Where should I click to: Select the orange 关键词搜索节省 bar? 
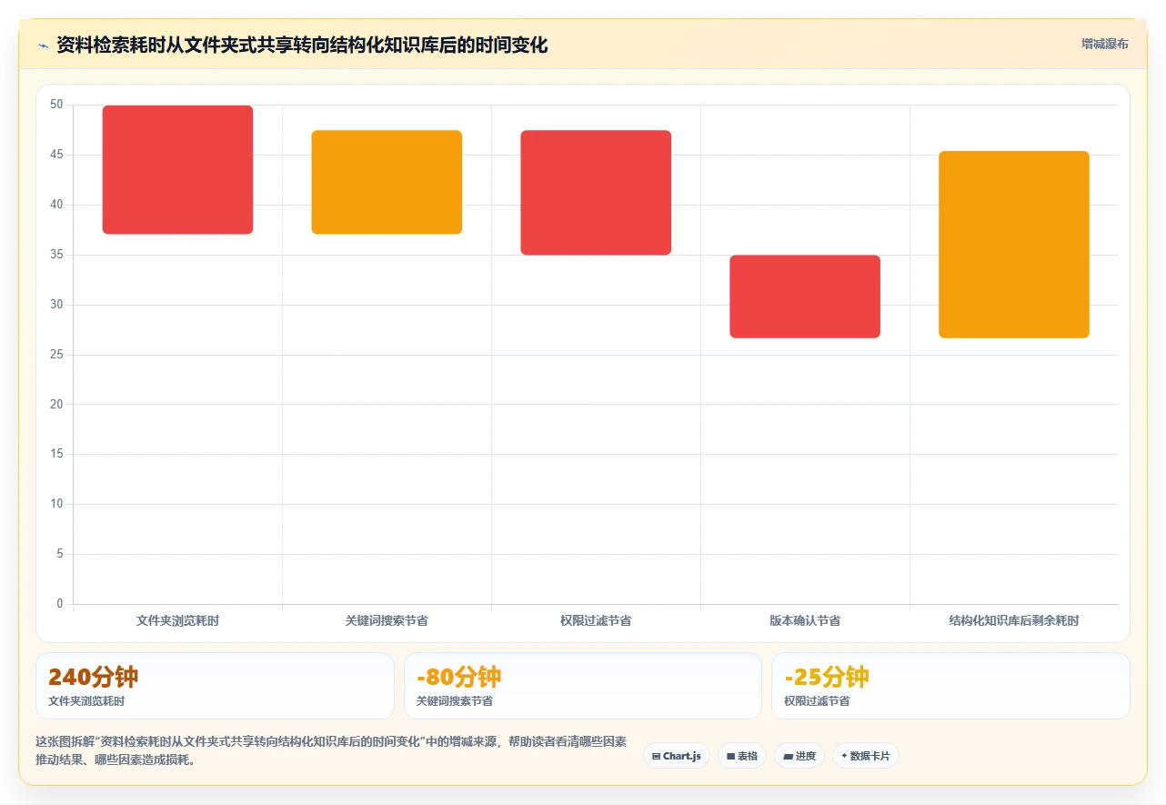(387, 182)
